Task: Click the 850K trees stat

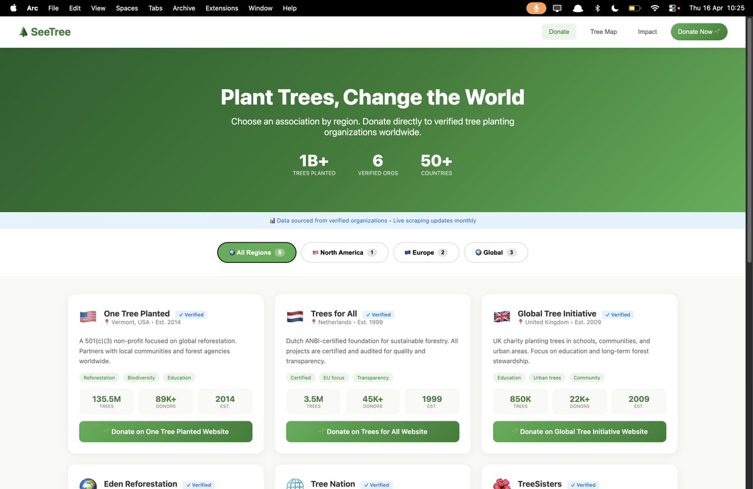Action: pyautogui.click(x=520, y=402)
